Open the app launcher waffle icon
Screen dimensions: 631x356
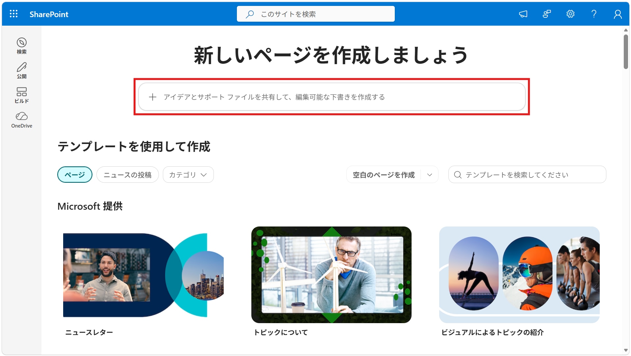[13, 14]
